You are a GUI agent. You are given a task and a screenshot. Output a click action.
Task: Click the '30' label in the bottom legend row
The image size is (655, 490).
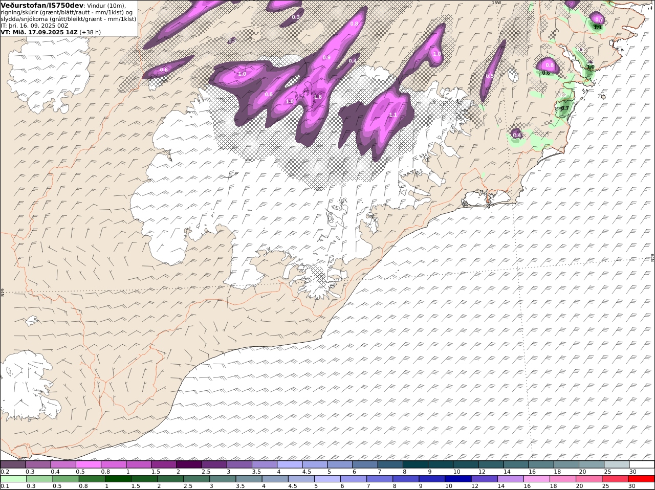tap(632, 486)
